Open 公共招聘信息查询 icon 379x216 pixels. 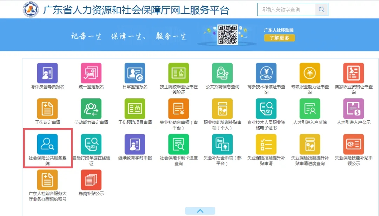pos(222,73)
